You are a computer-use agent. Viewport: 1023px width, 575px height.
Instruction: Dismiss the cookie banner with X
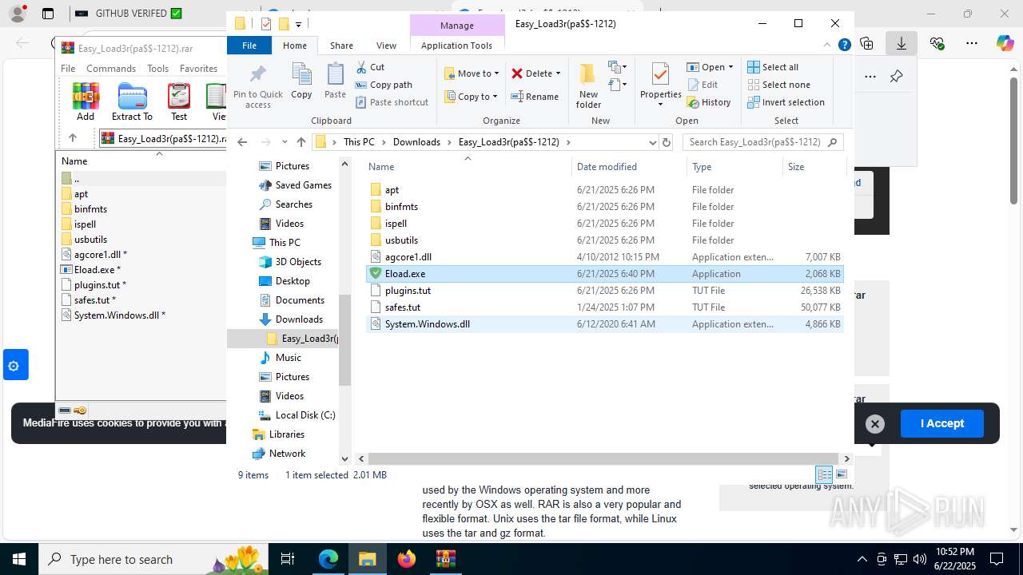(875, 424)
